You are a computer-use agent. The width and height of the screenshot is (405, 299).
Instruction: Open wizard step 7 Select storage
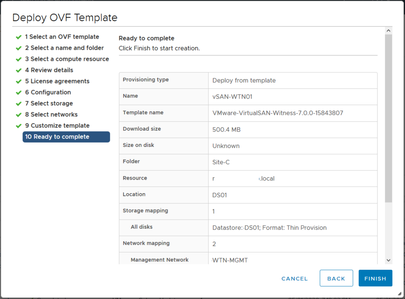(49, 103)
